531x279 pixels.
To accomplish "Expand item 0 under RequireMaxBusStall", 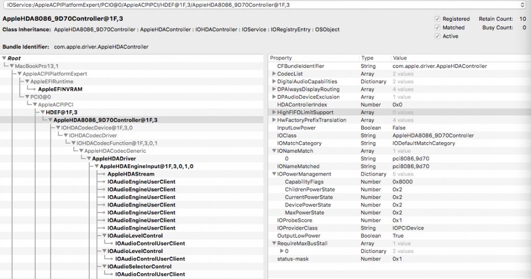I will [x=282, y=251].
